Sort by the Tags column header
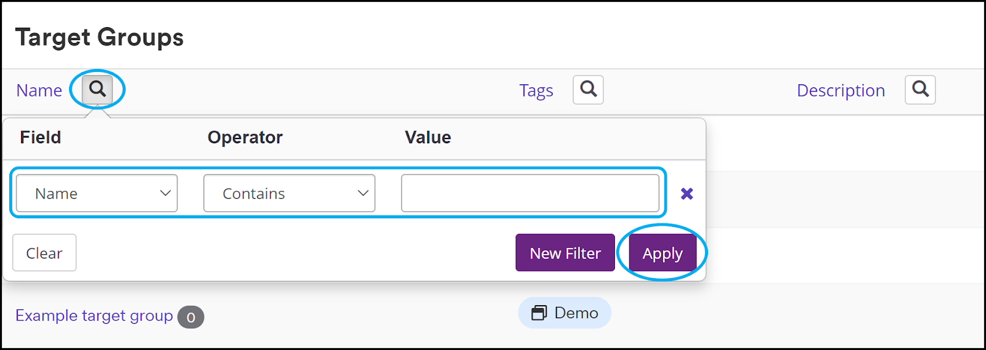This screenshot has width=986, height=350. click(536, 91)
